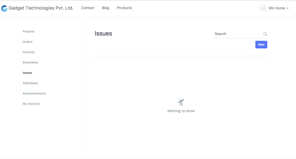Open the Blog page
Image resolution: width=296 pixels, height=159 pixels.
[x=105, y=8]
